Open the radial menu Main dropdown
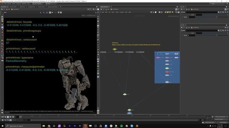Screen dimensions: 229x128 point(51,4)
